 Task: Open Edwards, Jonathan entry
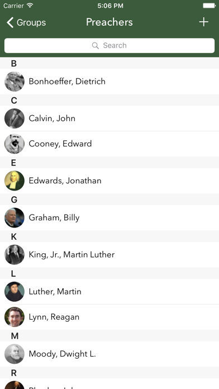tap(109, 181)
